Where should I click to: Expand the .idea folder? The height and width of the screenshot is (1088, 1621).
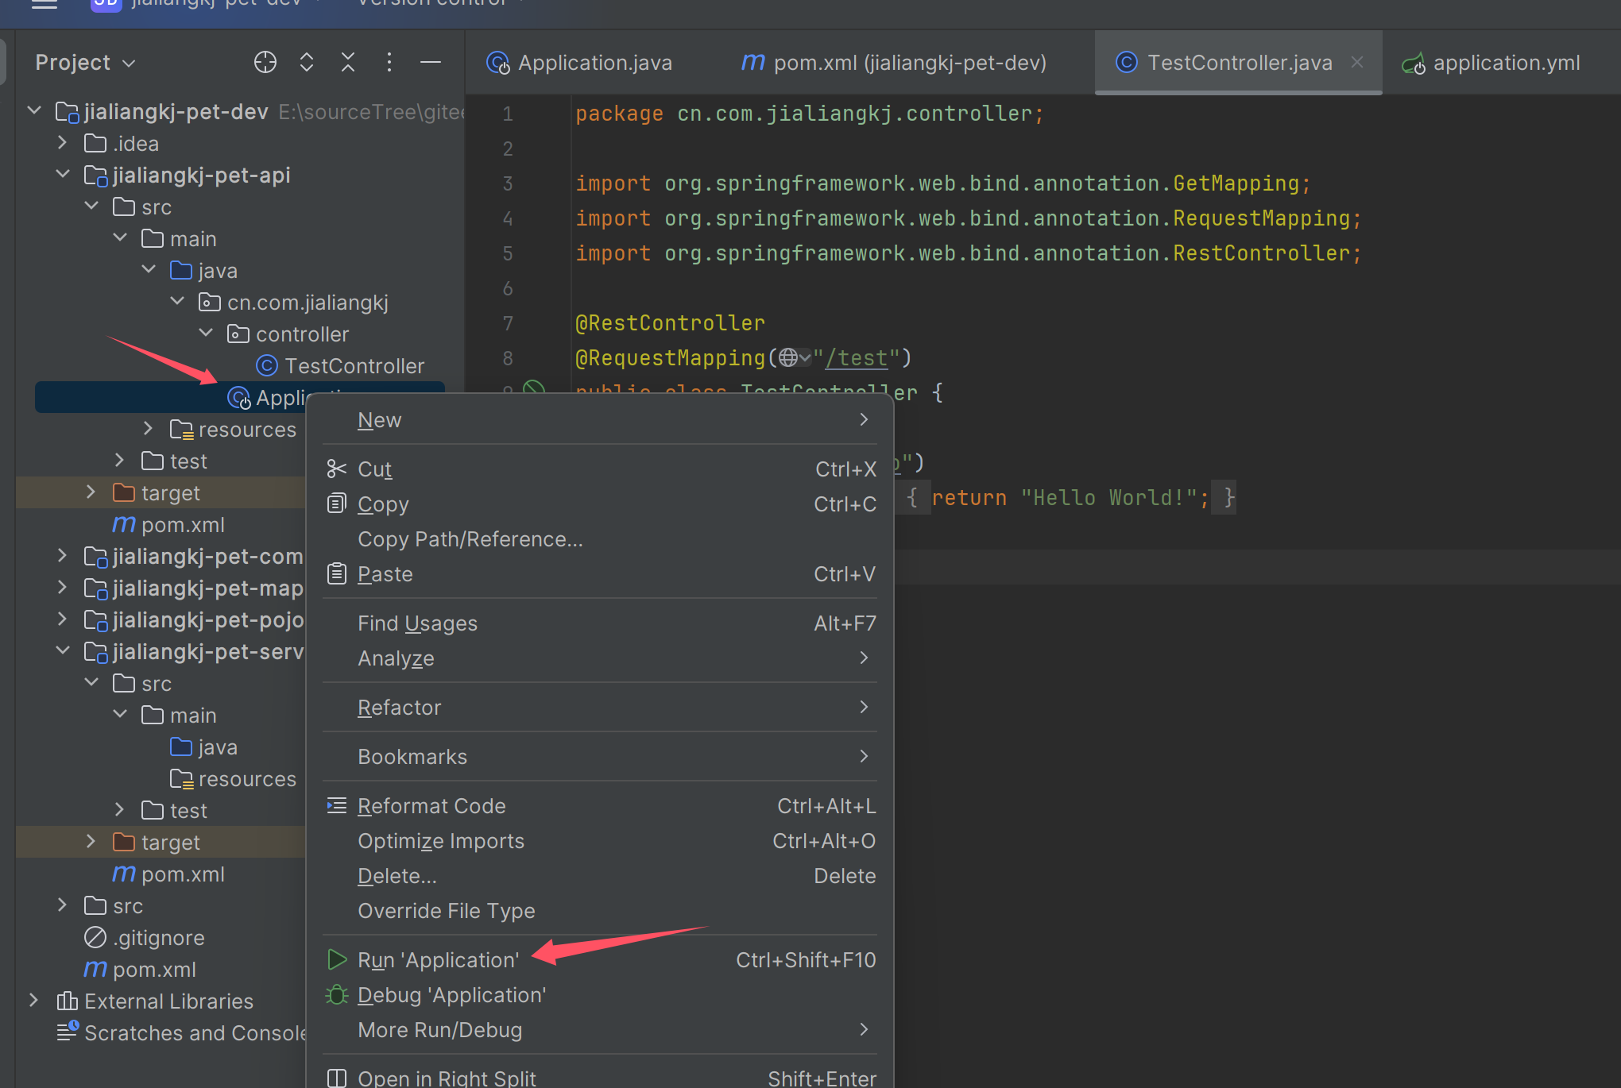63,142
